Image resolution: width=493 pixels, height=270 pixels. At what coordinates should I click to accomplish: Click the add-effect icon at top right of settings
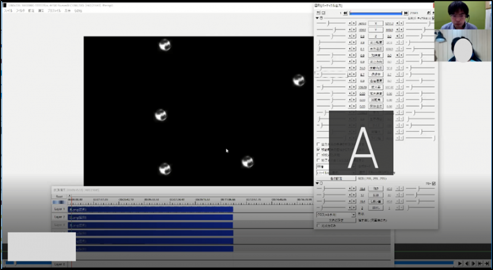click(434, 12)
